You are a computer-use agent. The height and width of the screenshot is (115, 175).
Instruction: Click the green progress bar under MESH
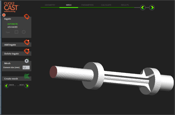[x=69, y=8]
